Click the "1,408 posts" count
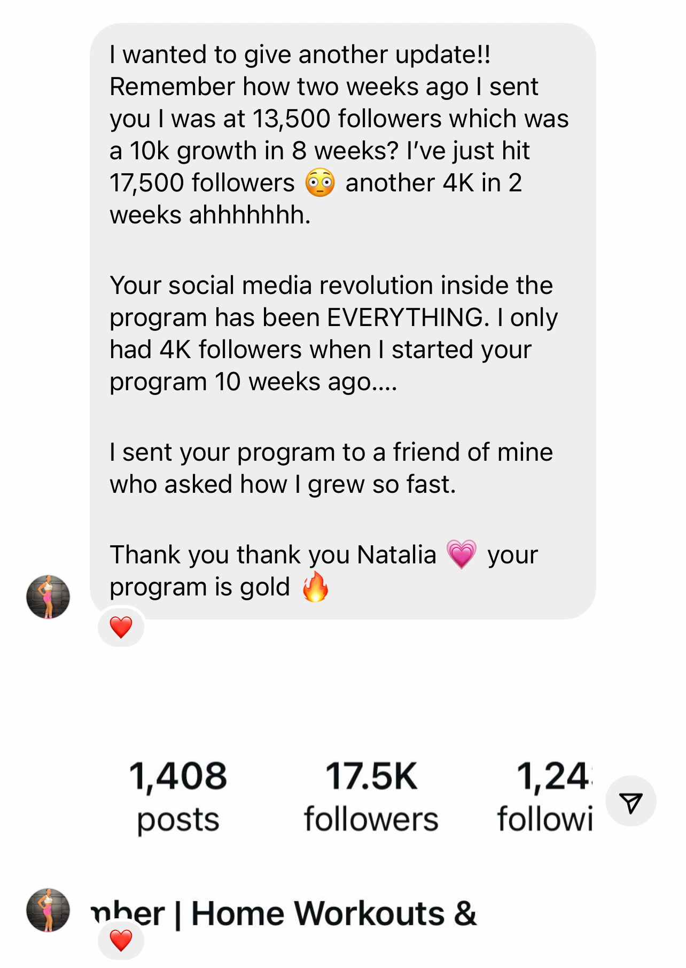Viewport: 686px width, 968px height. point(178,796)
